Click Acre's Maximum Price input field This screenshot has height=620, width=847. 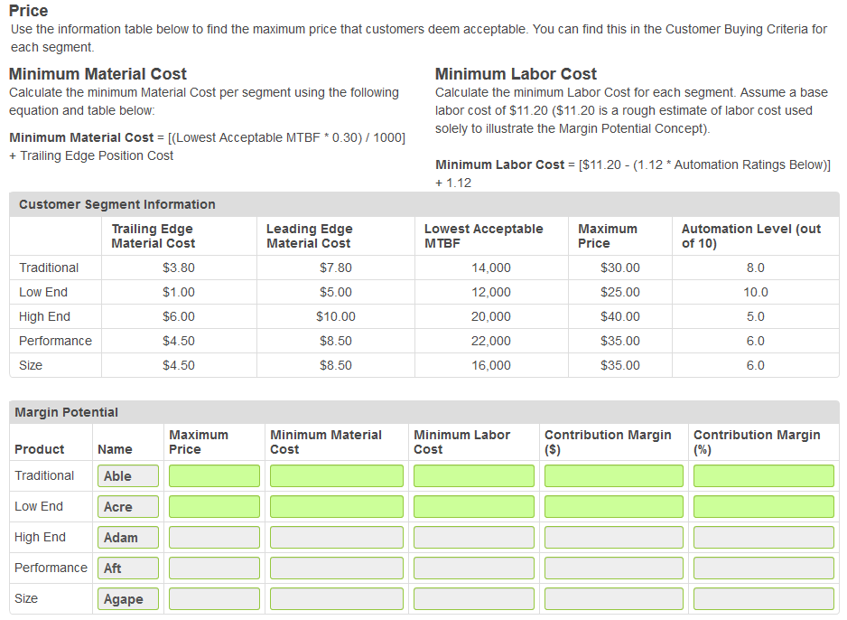tap(214, 506)
